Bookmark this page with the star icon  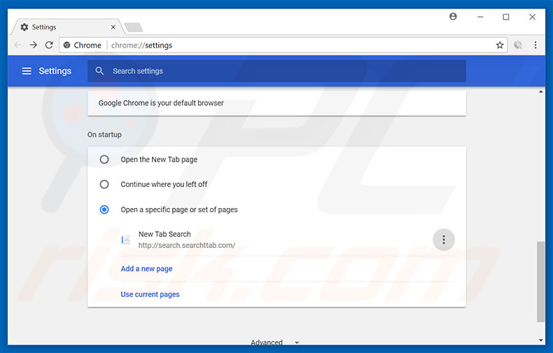(499, 46)
